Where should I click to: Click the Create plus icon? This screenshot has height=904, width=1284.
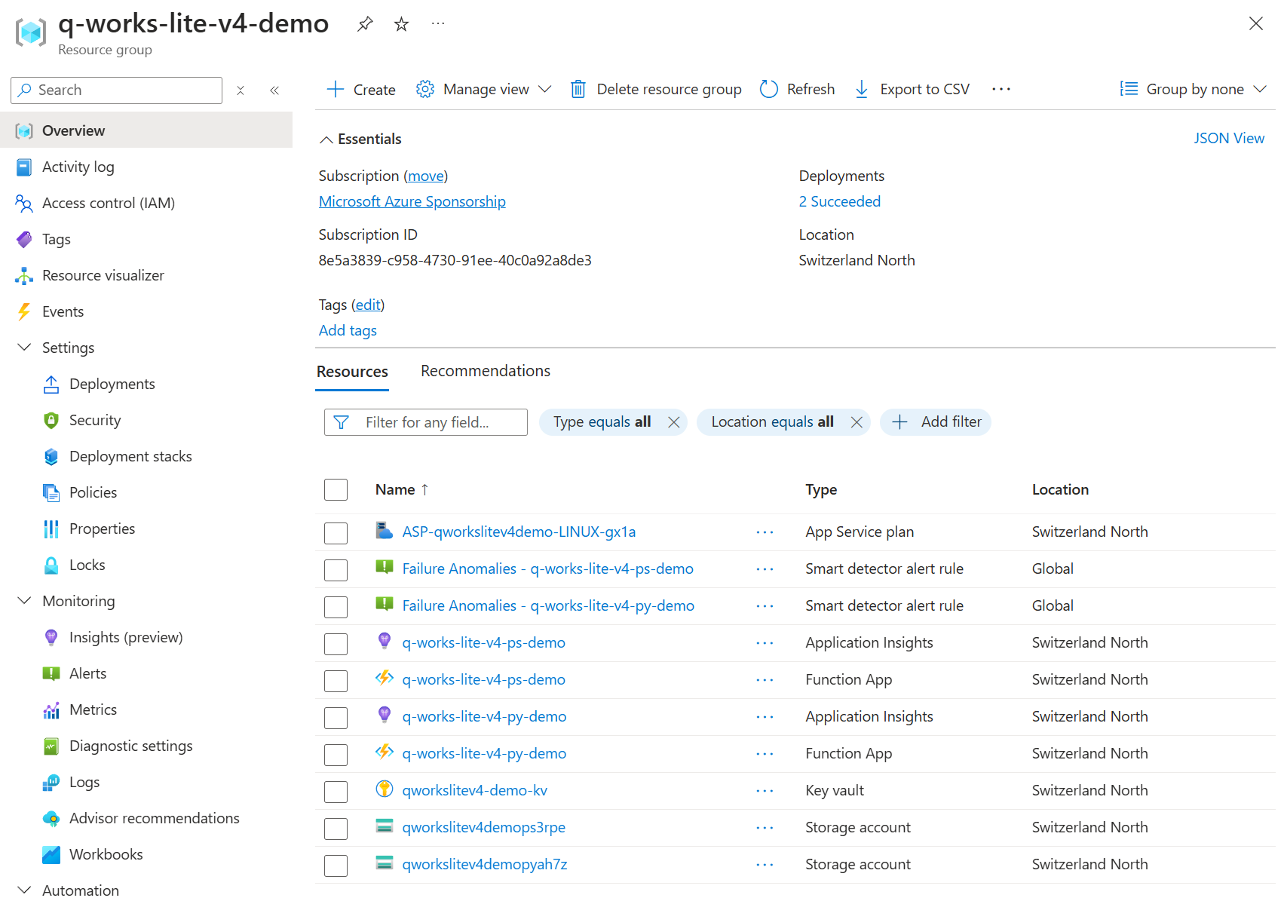pos(335,89)
